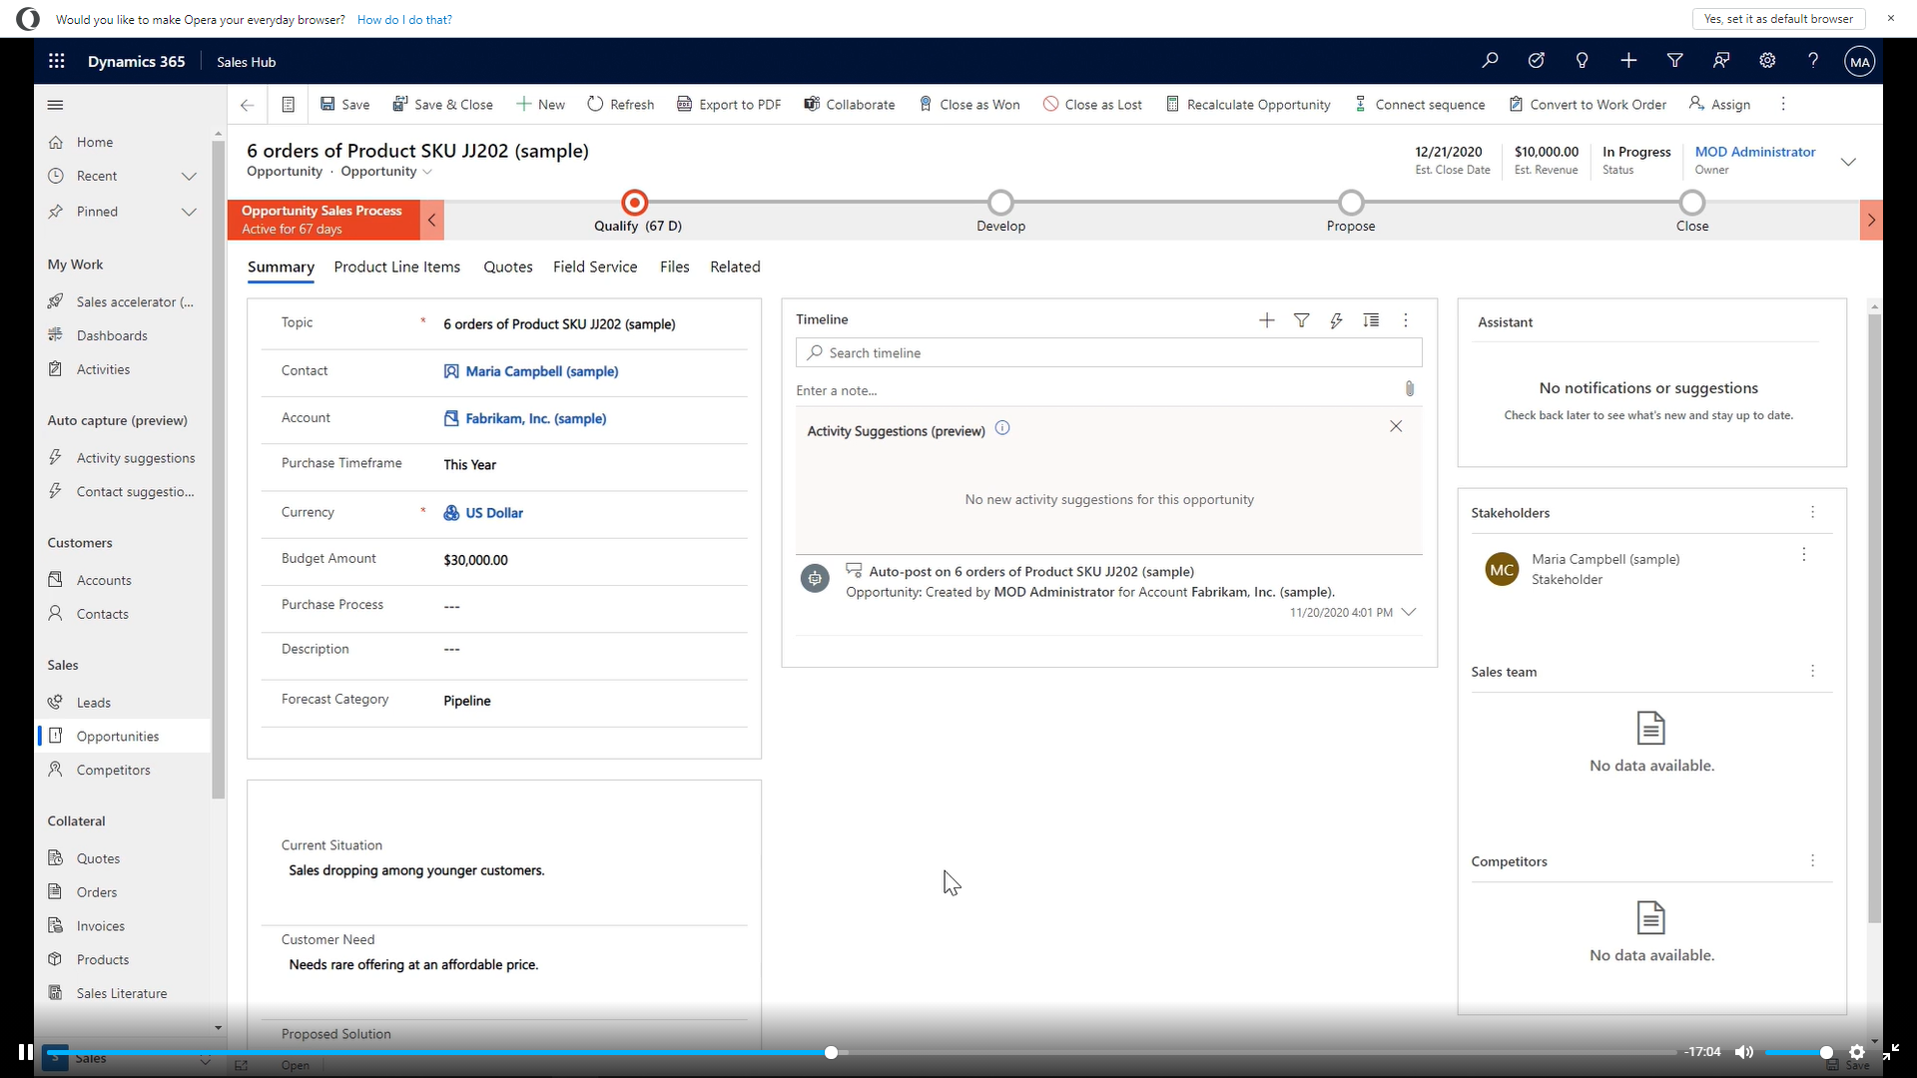Open the Dynamics 365 app launcher waffle
This screenshot has height=1078, width=1917.
(57, 61)
